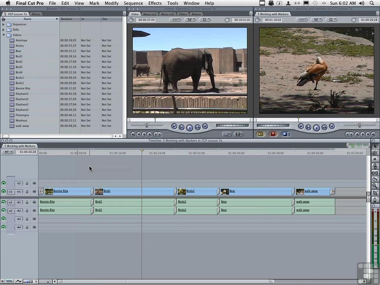Open the RT pop-up menu in Timeline
Image resolution: width=380 pixels, height=285 pixels.
pyautogui.click(x=7, y=152)
